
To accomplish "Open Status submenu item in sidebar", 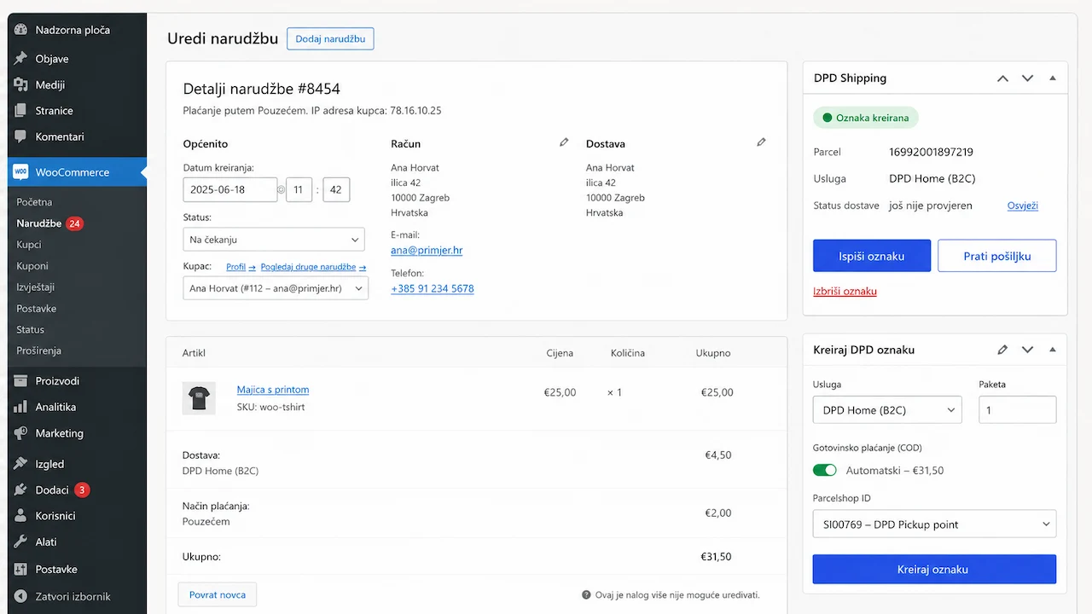I will click(x=30, y=329).
